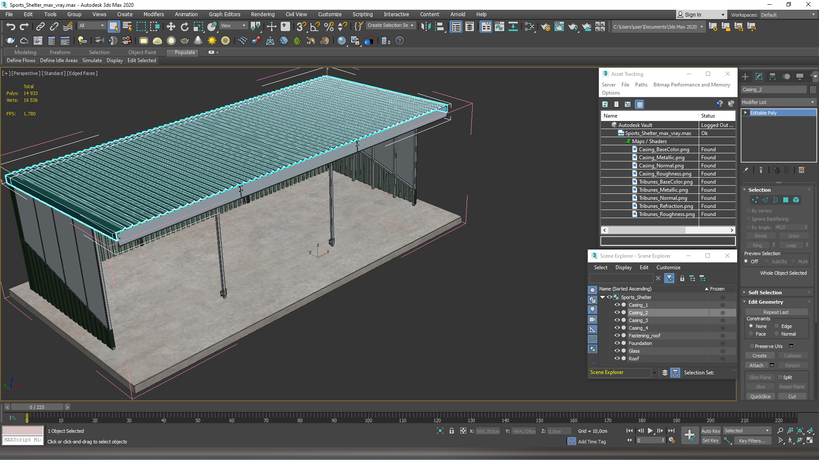Viewport: 819px width, 460px height.
Task: Click Play Animation button
Action: tap(650, 431)
